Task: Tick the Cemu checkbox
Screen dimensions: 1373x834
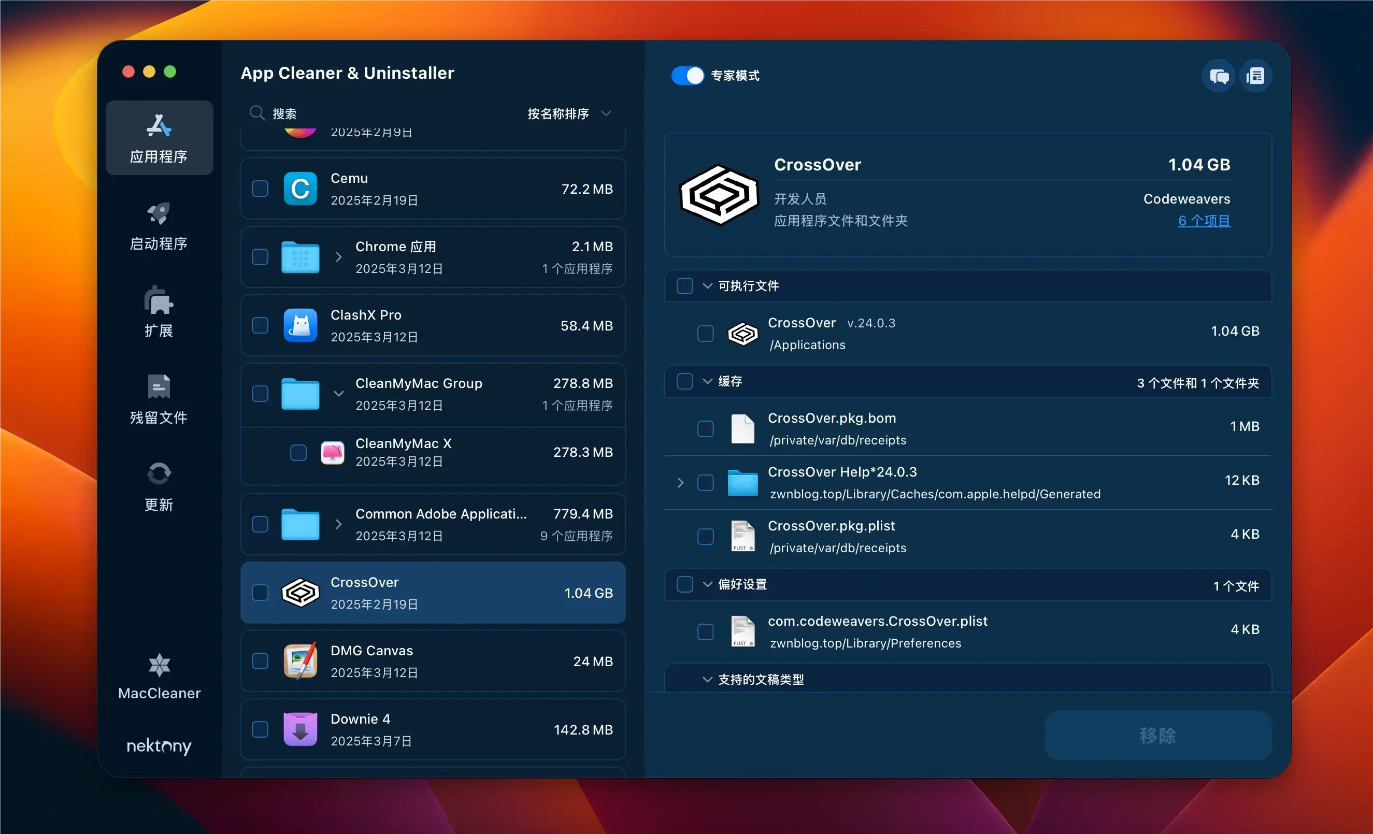Action: click(260, 189)
